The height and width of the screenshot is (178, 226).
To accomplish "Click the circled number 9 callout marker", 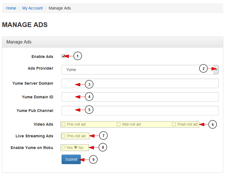I will [x=93, y=160].
